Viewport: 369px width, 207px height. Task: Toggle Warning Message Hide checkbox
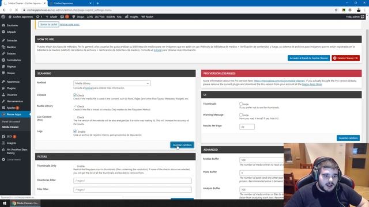pyautogui.click(x=241, y=115)
